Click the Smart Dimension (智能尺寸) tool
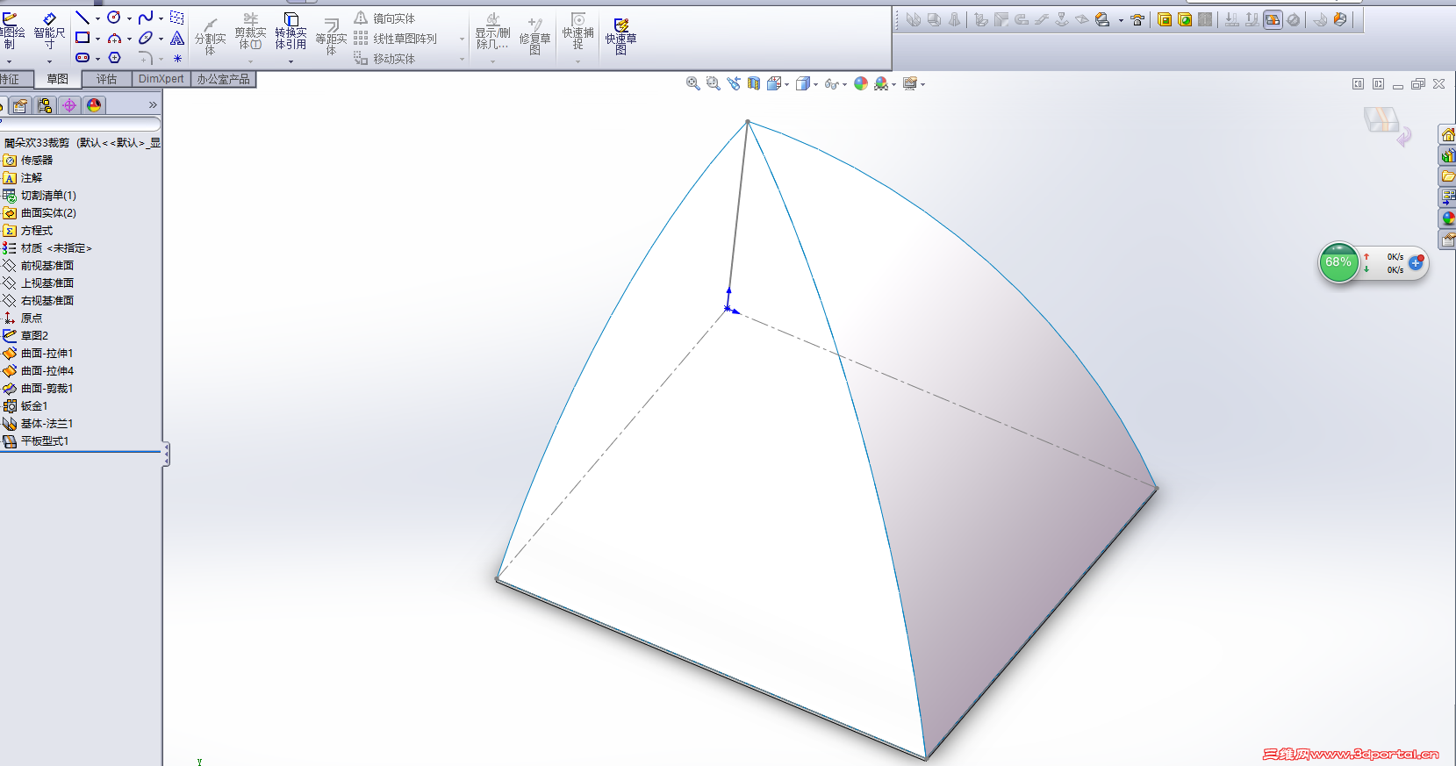This screenshot has width=1456, height=766. point(49,32)
